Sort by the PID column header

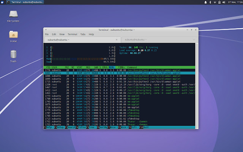pyautogui.click(x=48, y=67)
